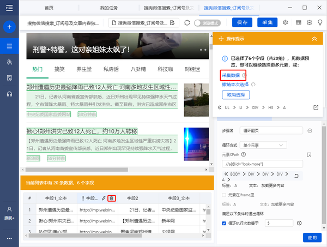327x247 pixels.
Task: Collapse the 操作提示 panel with double chevron
Action: (x=314, y=39)
